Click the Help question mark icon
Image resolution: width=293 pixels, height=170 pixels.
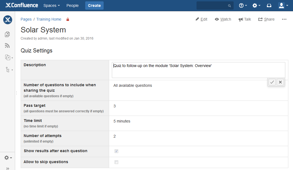point(241,5)
